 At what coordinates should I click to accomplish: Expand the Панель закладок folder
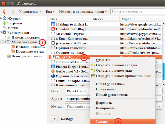click(x=5, y=37)
